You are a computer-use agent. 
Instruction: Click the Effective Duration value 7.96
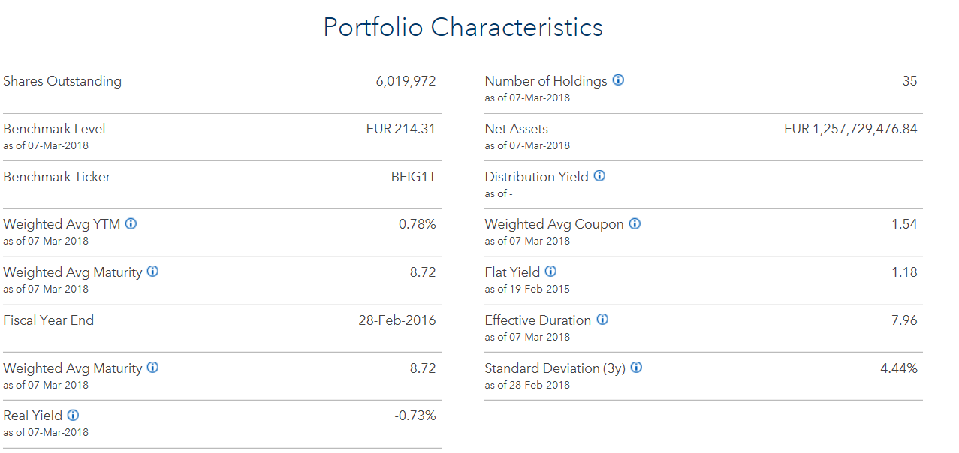click(x=903, y=320)
